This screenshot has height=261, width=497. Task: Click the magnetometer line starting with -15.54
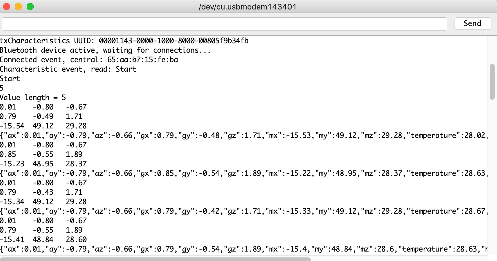pos(43,126)
